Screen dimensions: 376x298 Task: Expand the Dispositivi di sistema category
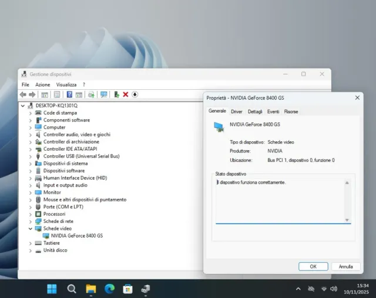pos(31,164)
